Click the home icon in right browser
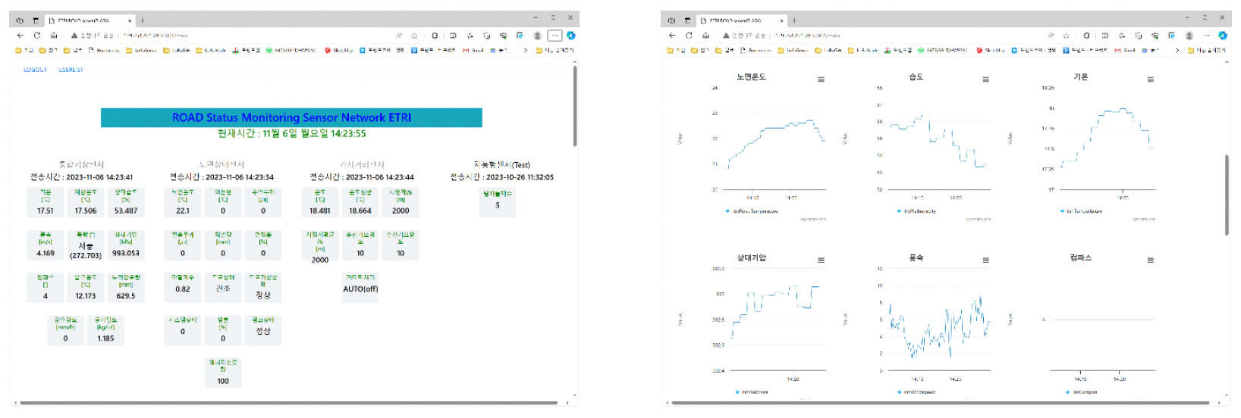The width and height of the screenshot is (1241, 418). 705,36
